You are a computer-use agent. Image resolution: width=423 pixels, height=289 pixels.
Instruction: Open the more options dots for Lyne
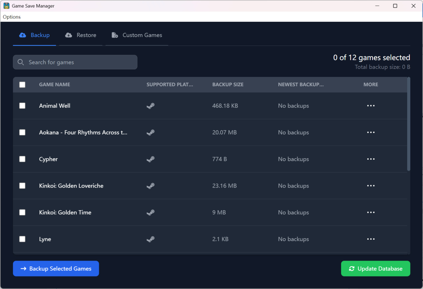pos(371,239)
